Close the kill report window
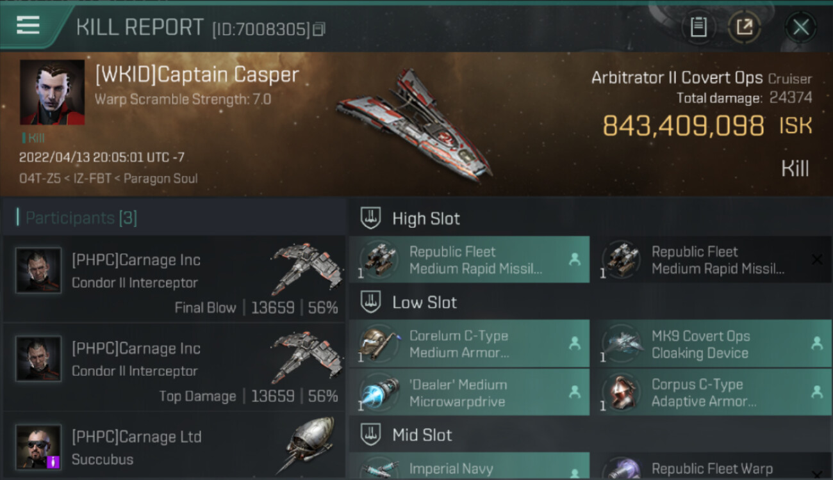833x480 pixels. tap(800, 27)
